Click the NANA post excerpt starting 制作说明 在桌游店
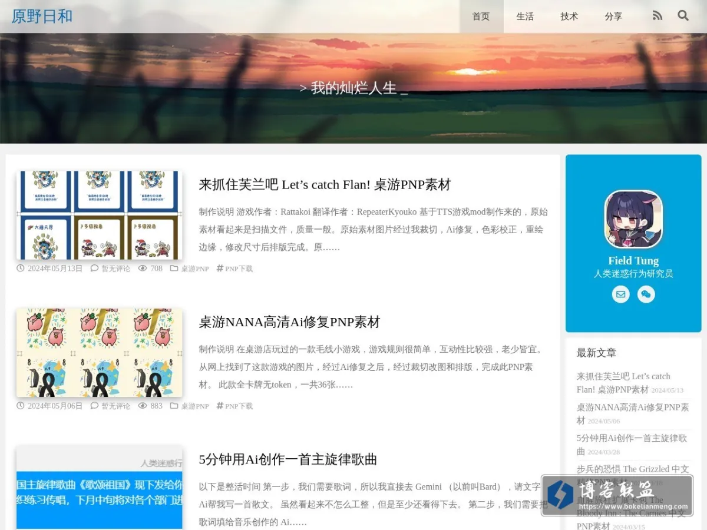 click(x=371, y=367)
